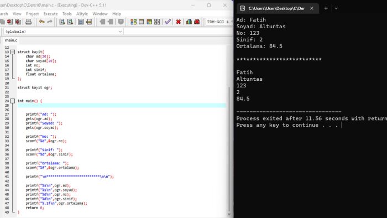Click the grayed Forward navigation icon

point(110,22)
